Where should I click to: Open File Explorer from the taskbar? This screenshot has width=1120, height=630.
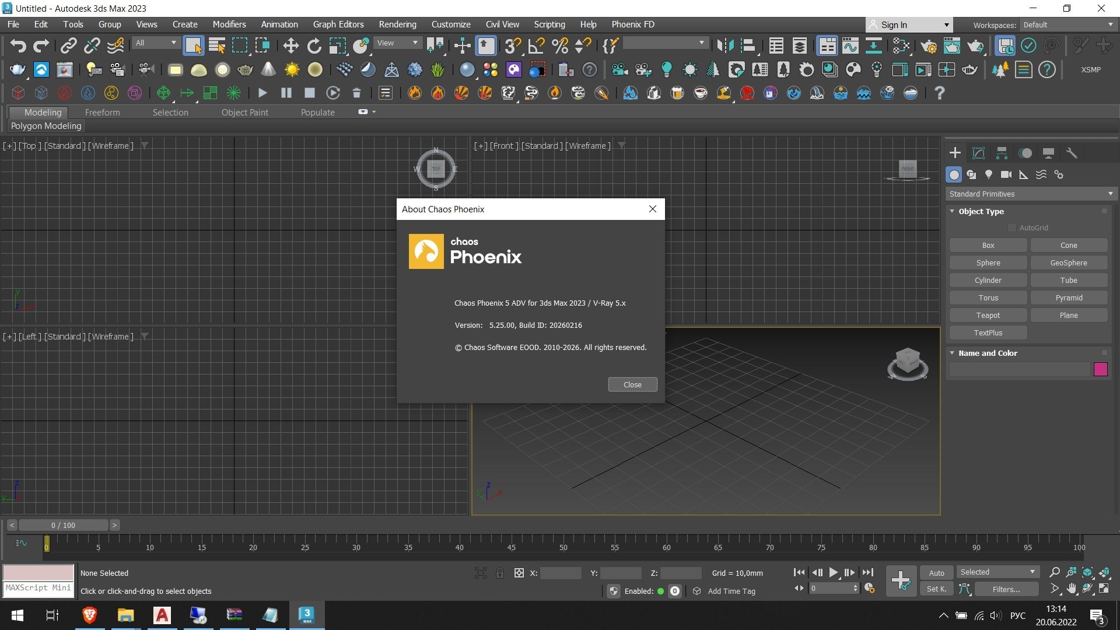pos(125,615)
